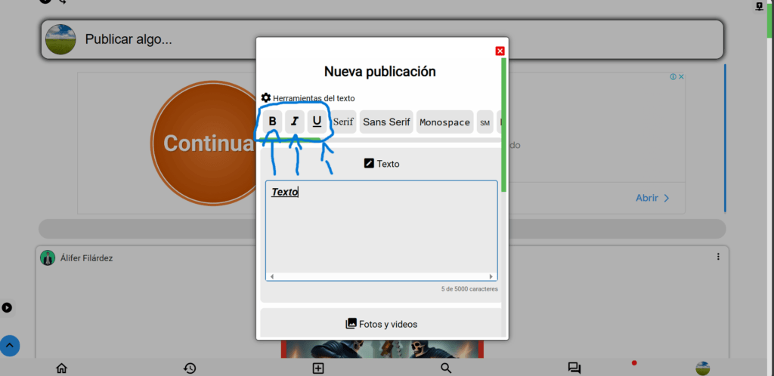This screenshot has height=376, width=774.
Task: Toggle italic formatting with the I button
Action: click(x=295, y=122)
